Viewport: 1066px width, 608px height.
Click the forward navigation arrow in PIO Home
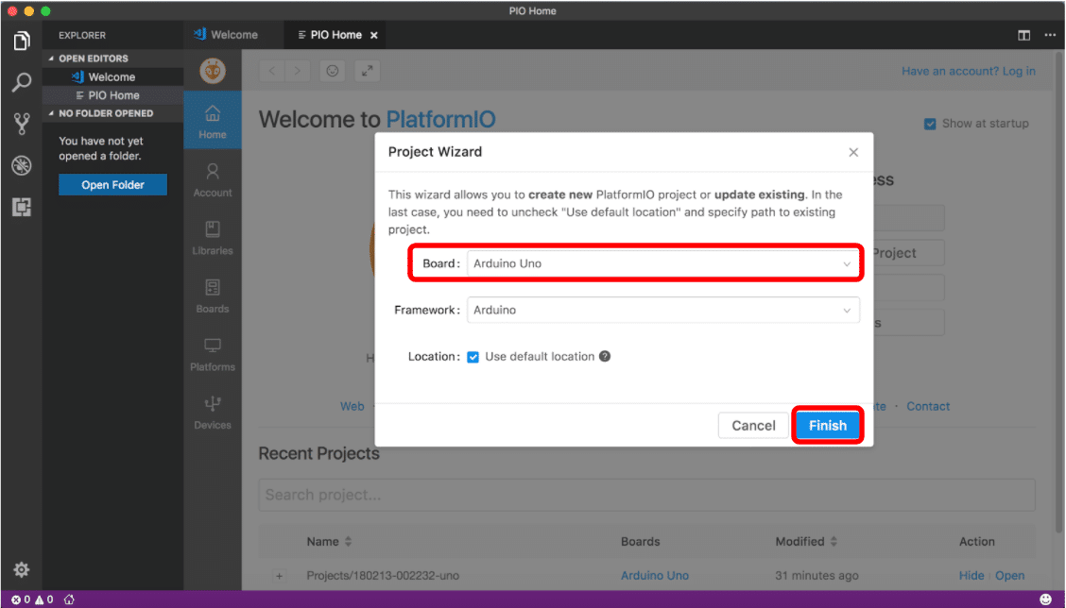(297, 71)
